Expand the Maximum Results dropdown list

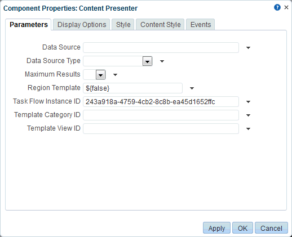pyautogui.click(x=100, y=75)
